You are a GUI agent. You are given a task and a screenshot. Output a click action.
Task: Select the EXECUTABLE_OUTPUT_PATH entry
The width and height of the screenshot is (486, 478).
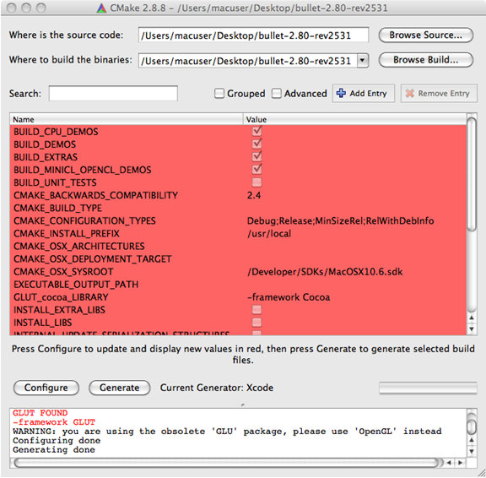[76, 284]
